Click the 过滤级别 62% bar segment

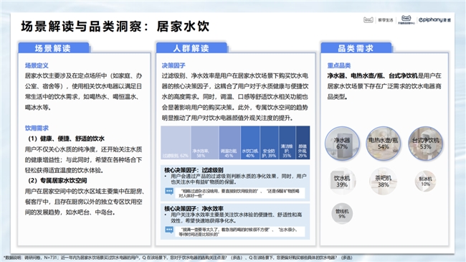[176, 143]
